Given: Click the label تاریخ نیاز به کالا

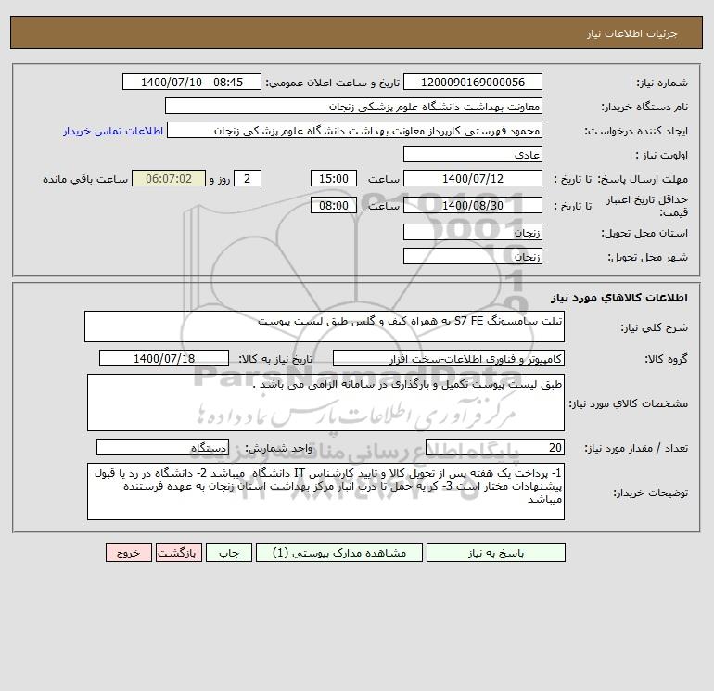Looking at the screenshot, I should pyautogui.click(x=275, y=359).
